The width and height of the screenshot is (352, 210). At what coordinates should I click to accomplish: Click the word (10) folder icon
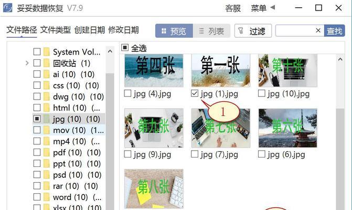(x=47, y=197)
